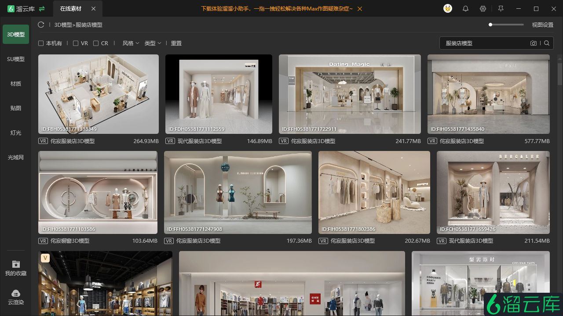Open 视图设置 view settings
Viewport: 563px width, 316px height.
pos(542,25)
